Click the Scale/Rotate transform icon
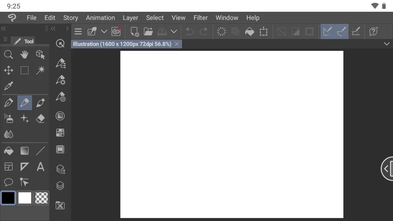 point(263,31)
